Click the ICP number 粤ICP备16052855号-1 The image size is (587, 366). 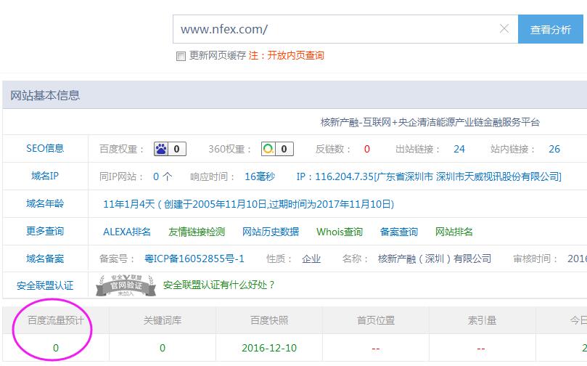point(194,259)
